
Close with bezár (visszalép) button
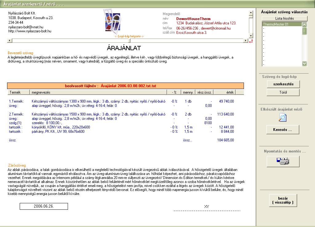pyautogui.click(x=283, y=200)
